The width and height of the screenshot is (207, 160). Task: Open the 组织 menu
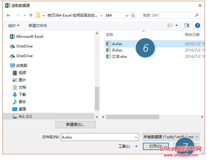pos(14,25)
